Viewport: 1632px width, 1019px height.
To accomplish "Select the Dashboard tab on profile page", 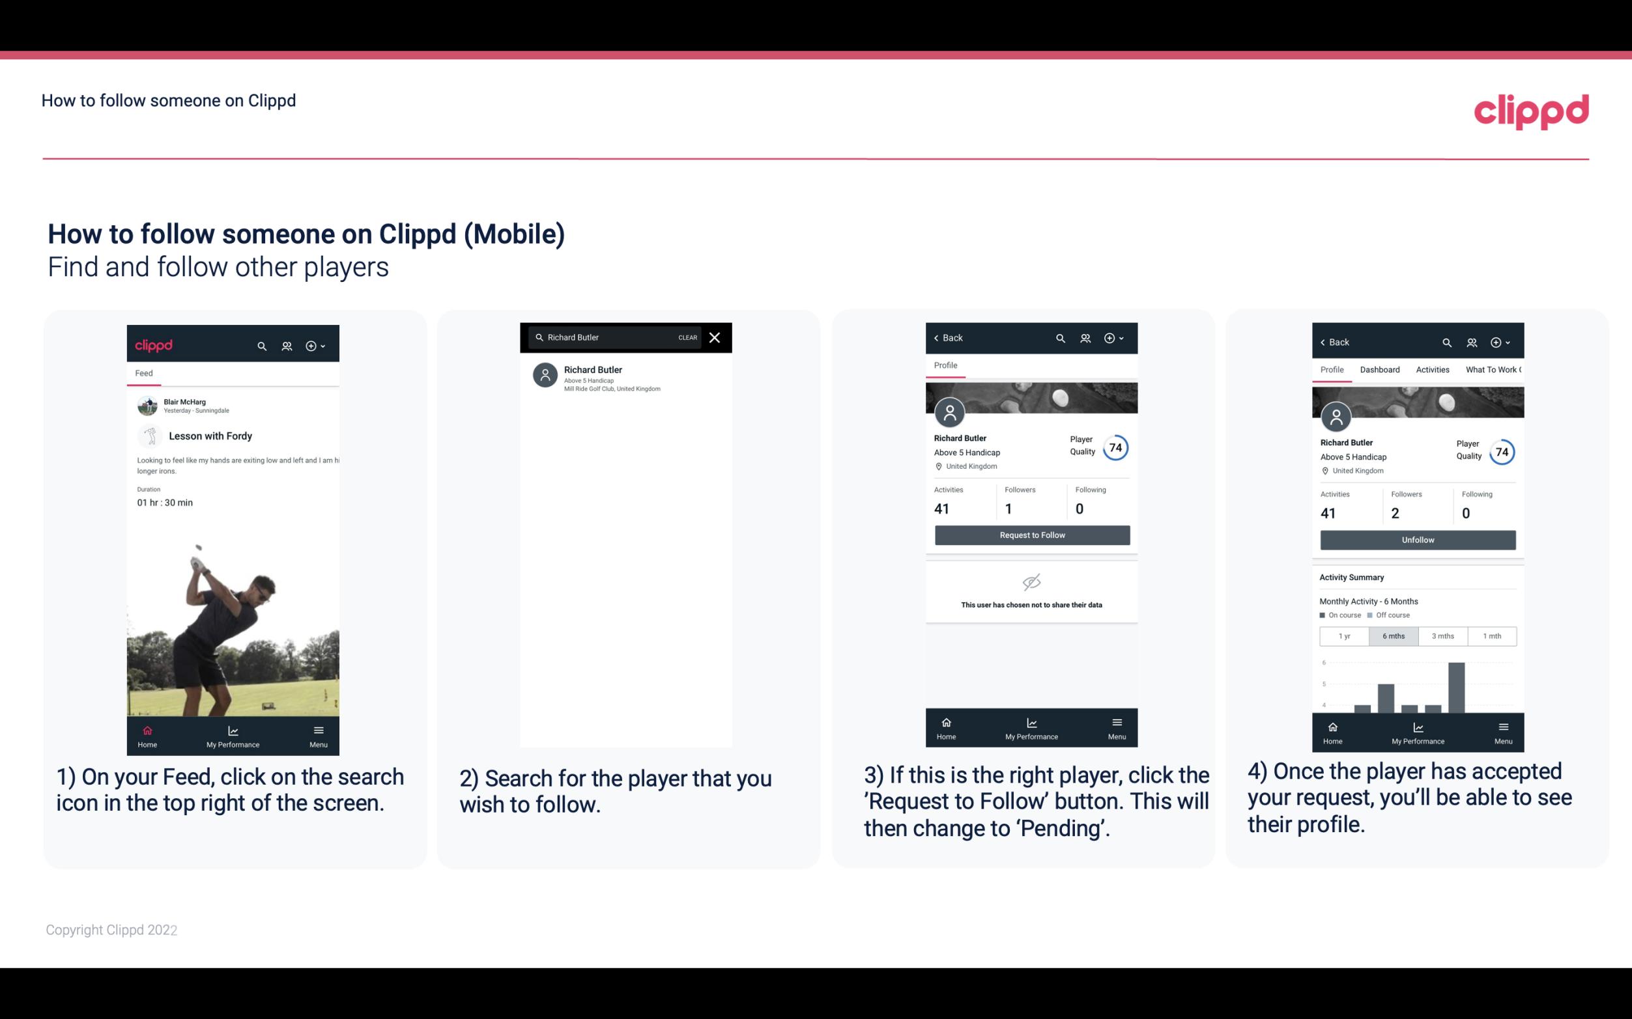I will point(1380,369).
